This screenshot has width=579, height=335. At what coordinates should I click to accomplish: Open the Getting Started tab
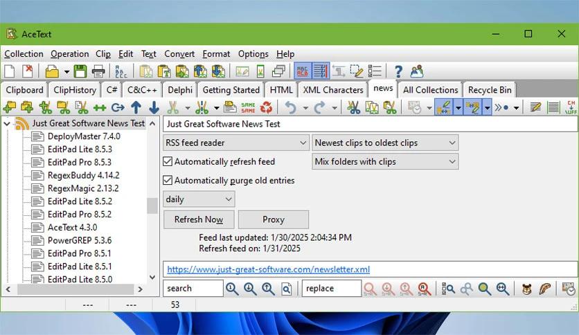(231, 90)
